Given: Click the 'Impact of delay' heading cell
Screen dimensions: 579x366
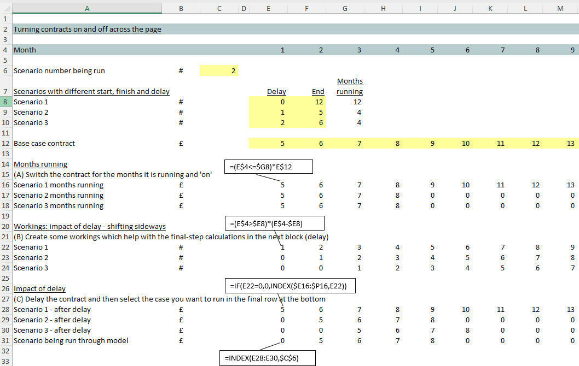Looking at the screenshot, I should tap(39, 288).
